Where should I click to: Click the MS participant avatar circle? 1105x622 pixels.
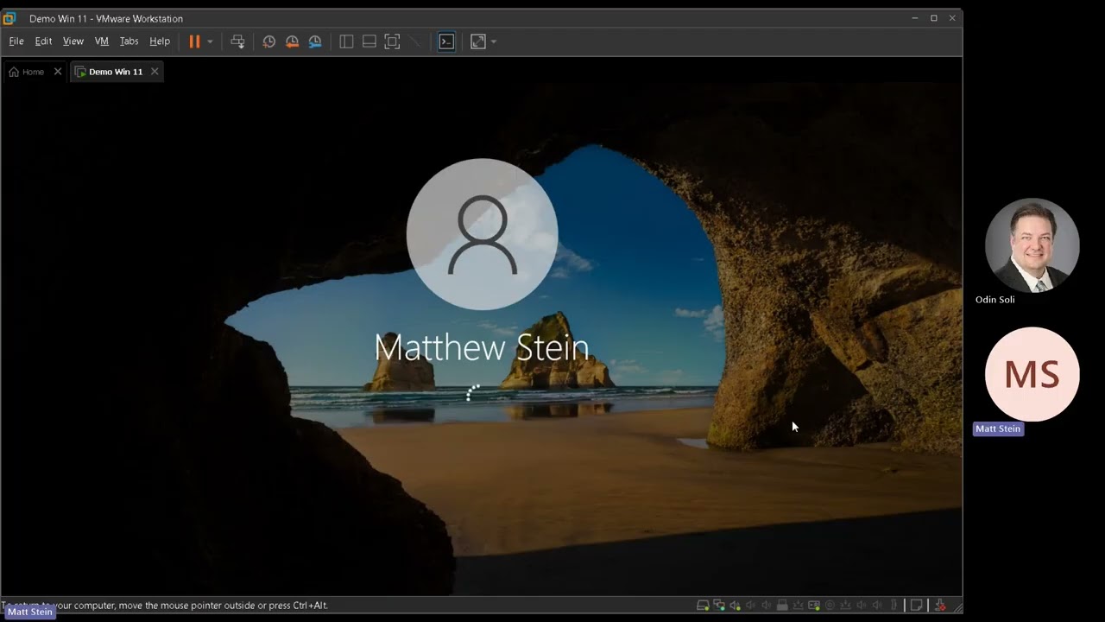[1032, 374]
